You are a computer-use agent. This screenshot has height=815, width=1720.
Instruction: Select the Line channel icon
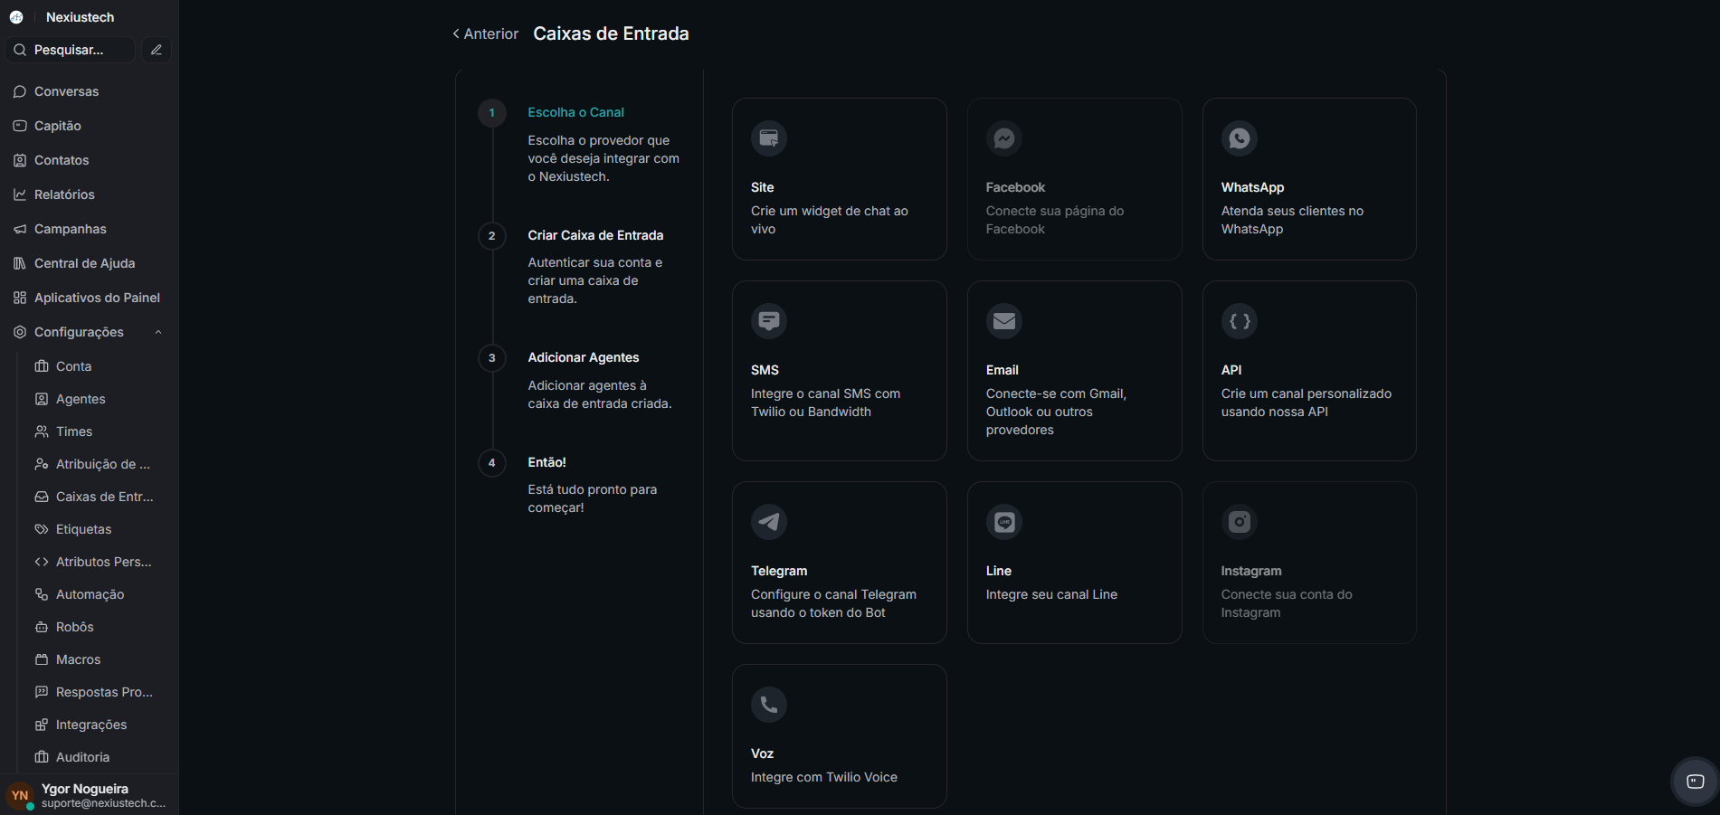point(1003,522)
